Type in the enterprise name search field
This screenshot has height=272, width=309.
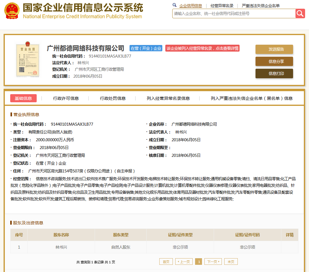point(234,13)
